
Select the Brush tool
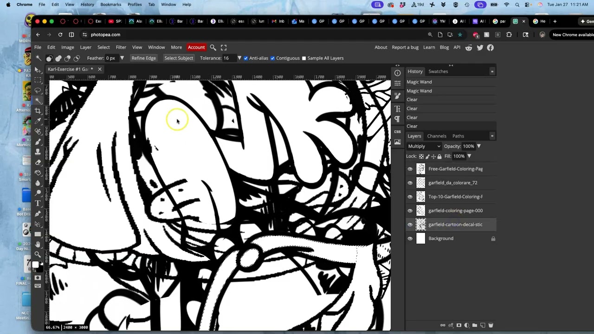click(x=38, y=141)
